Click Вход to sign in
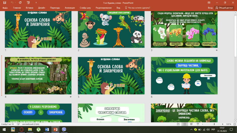The height and width of the screenshot is (133, 237). pos(210,8)
